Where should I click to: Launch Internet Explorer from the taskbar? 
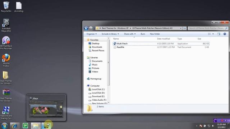(14, 126)
